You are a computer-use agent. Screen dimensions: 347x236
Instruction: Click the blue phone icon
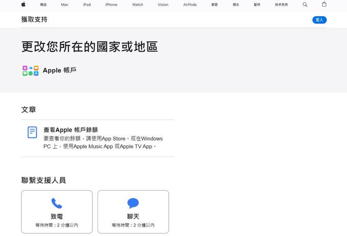click(x=57, y=203)
